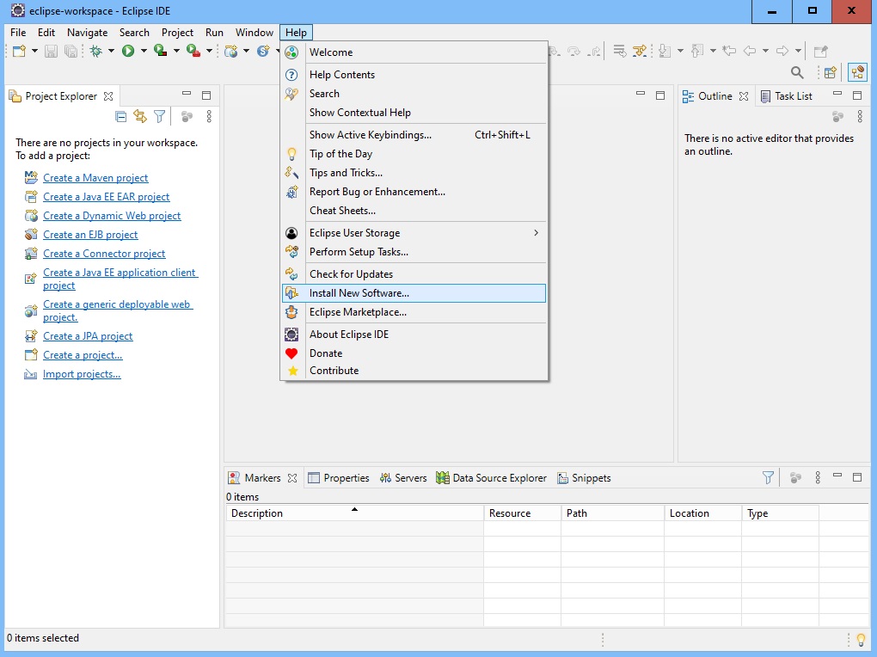Sort by Description column header
This screenshot has width=877, height=657.
tap(354, 513)
